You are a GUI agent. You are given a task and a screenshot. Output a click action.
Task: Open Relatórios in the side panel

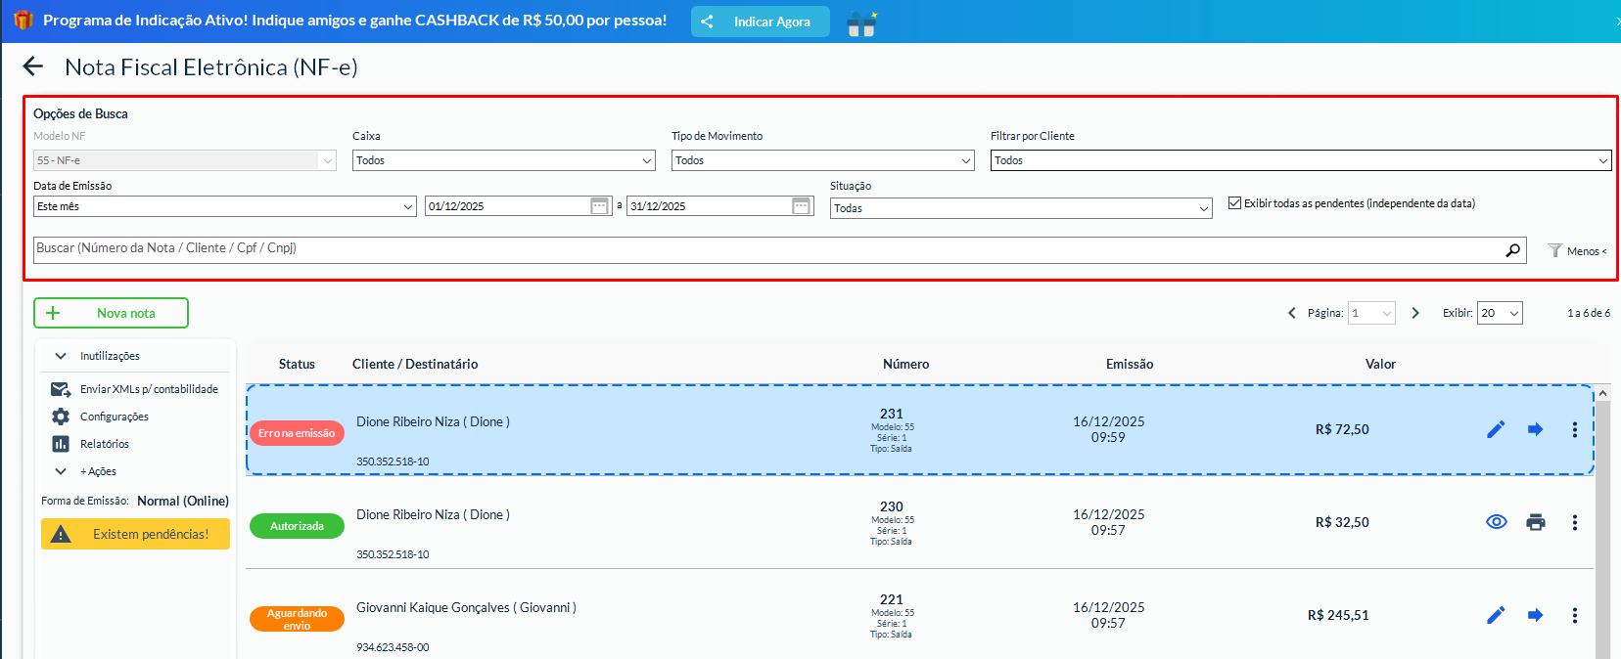tap(104, 444)
